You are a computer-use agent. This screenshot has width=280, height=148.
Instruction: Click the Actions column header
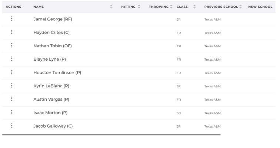[13, 7]
